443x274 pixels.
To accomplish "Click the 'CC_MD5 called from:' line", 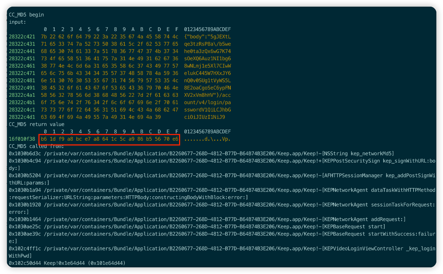I will point(37,146).
